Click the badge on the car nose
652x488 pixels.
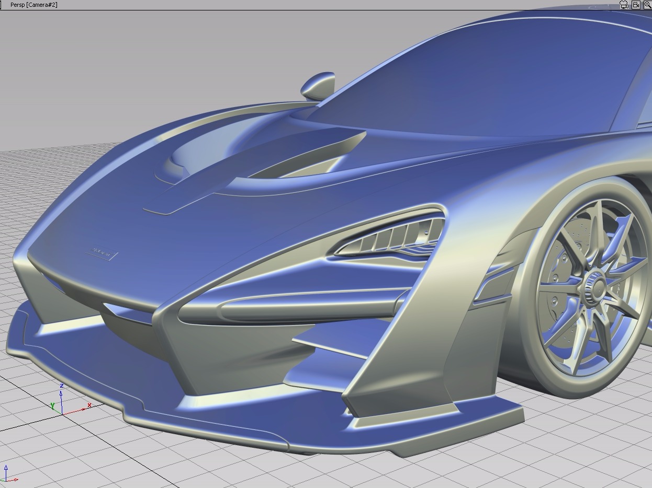pos(100,252)
